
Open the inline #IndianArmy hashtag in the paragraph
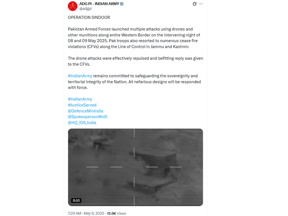[80, 76]
